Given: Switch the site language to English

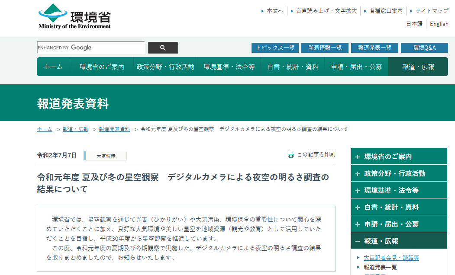Looking at the screenshot, I should [x=439, y=24].
